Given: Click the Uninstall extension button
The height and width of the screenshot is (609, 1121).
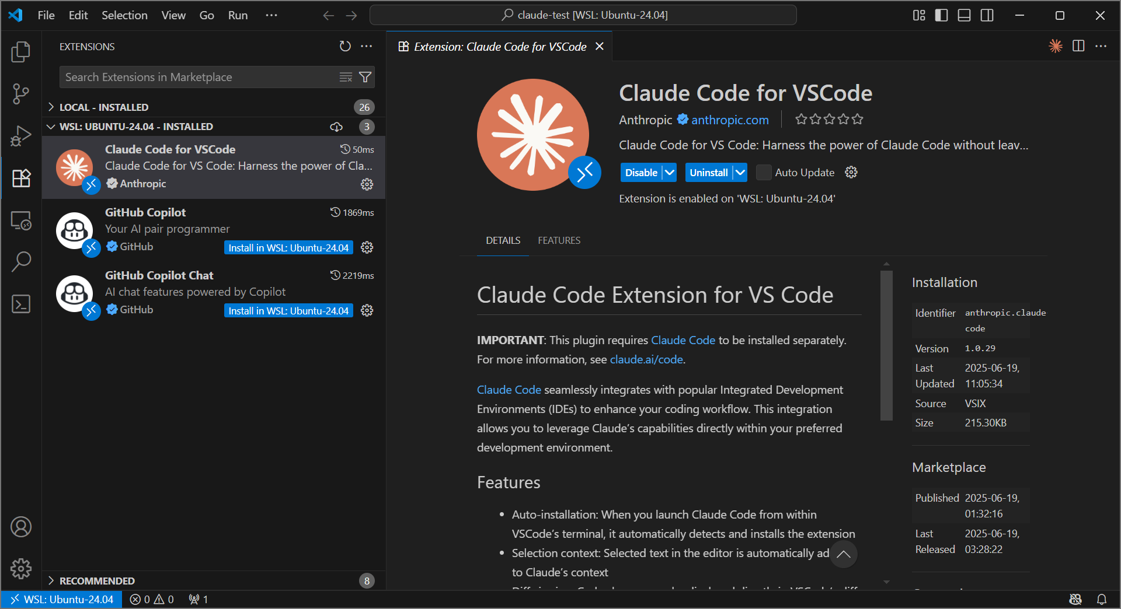Looking at the screenshot, I should point(709,172).
